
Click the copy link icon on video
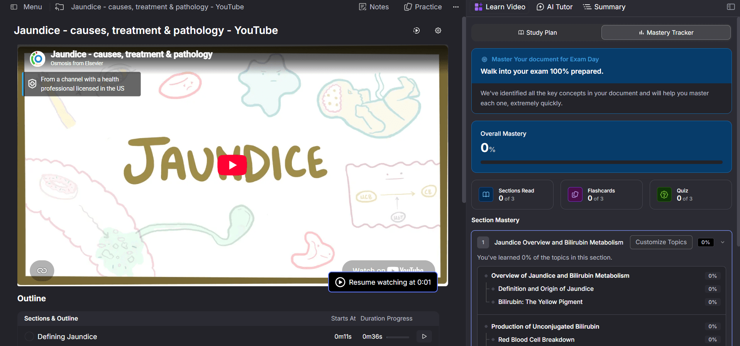click(42, 270)
